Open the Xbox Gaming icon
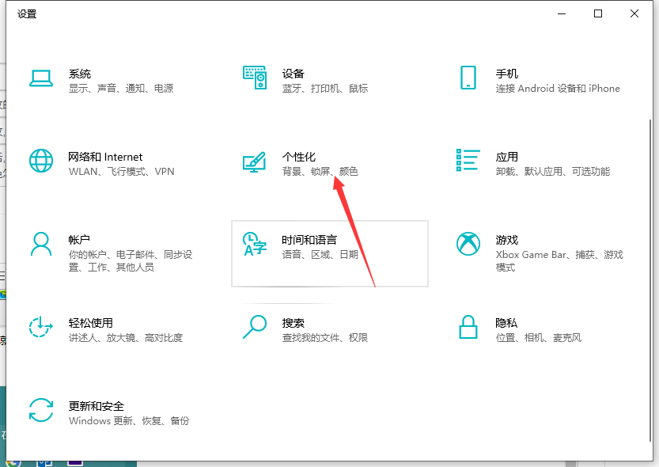Screen dimensions: 659x467 468,244
